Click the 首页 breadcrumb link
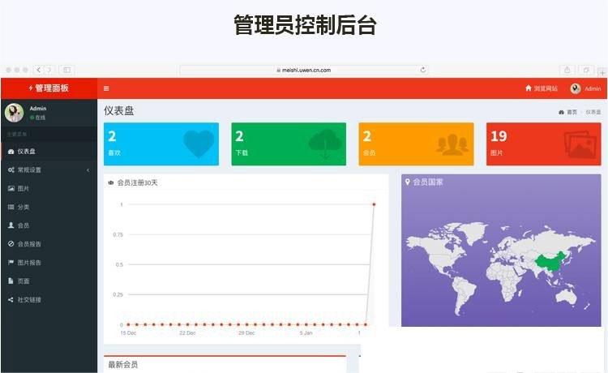608x373 pixels. pos(572,112)
